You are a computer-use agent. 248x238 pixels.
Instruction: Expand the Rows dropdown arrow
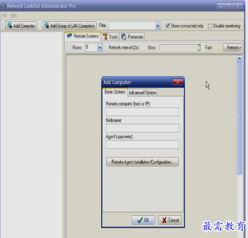(x=100, y=47)
